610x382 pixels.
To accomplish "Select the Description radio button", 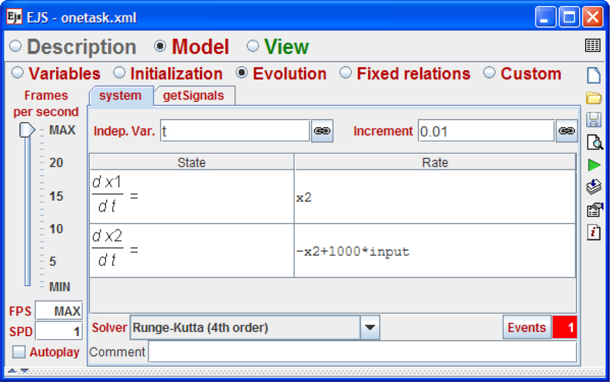I will [x=16, y=46].
